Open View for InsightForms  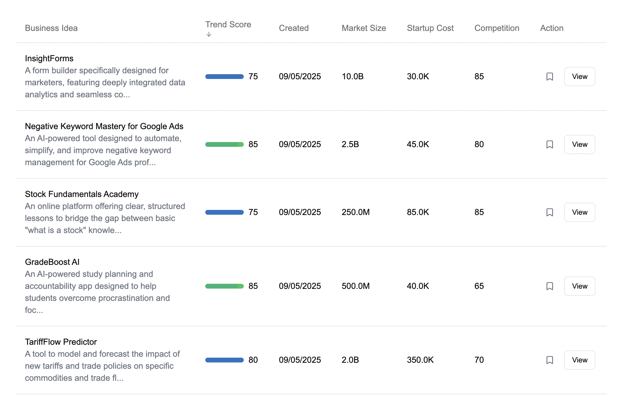tap(580, 77)
